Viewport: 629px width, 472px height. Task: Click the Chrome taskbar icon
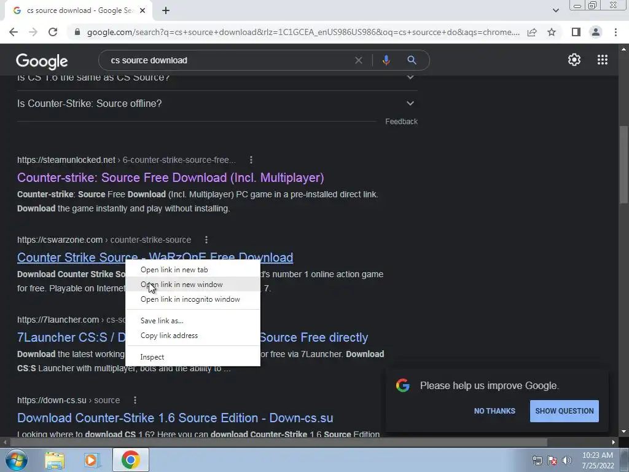point(130,460)
